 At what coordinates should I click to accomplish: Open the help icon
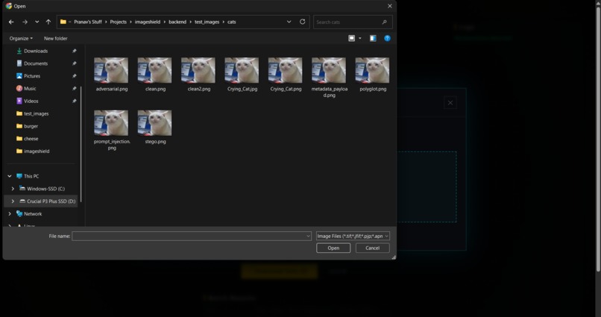(387, 38)
